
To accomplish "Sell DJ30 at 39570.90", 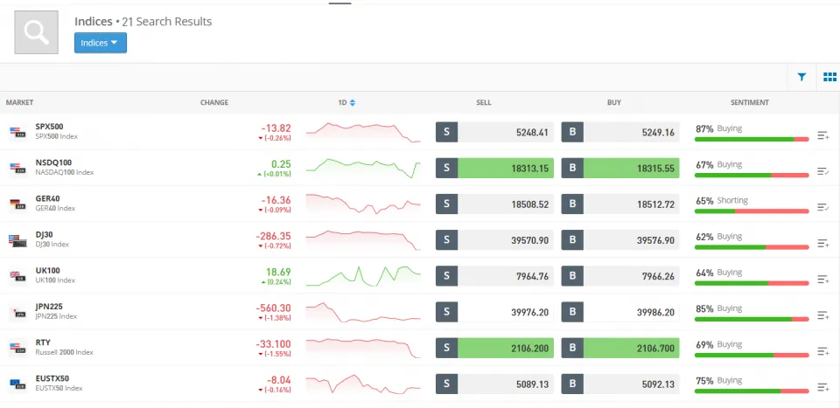I will (494, 240).
